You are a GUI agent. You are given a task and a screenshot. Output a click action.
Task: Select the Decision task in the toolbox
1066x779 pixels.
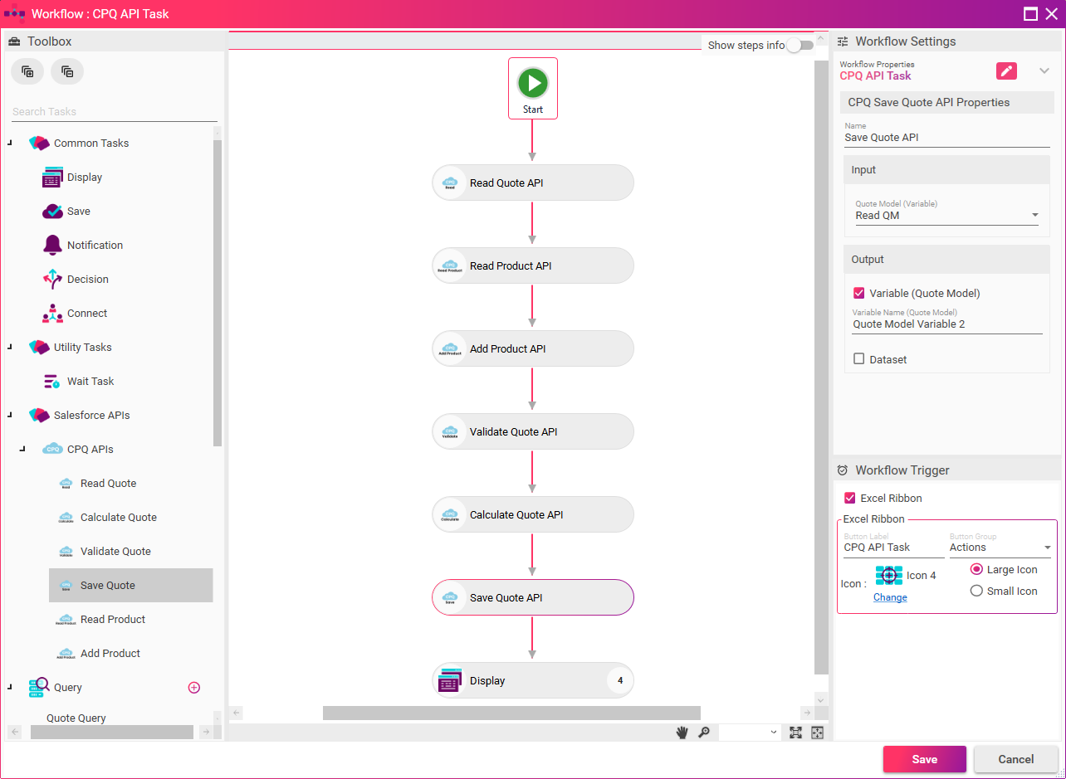(x=87, y=280)
